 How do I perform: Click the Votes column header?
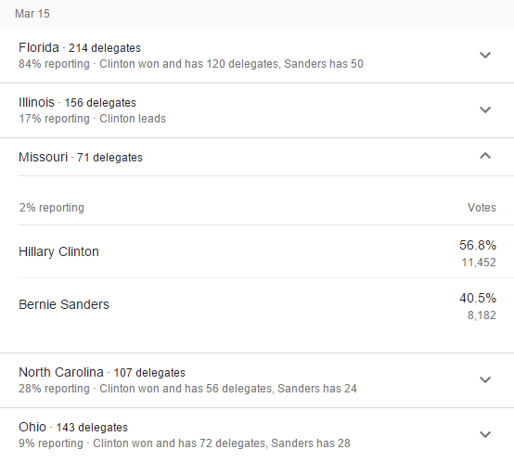coord(482,208)
